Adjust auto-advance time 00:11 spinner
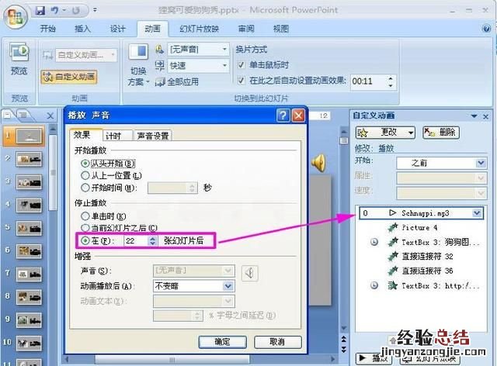 coord(391,81)
